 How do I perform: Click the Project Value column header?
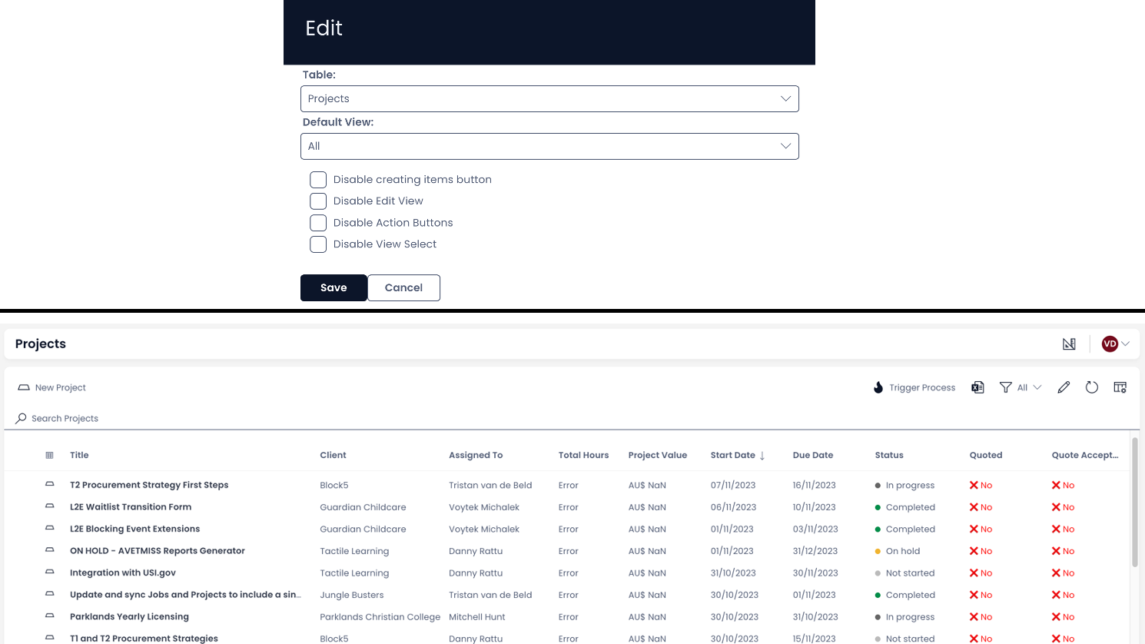[x=658, y=455]
